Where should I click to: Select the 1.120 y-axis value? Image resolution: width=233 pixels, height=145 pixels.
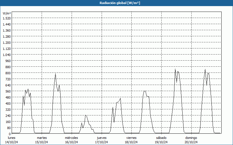7,49
